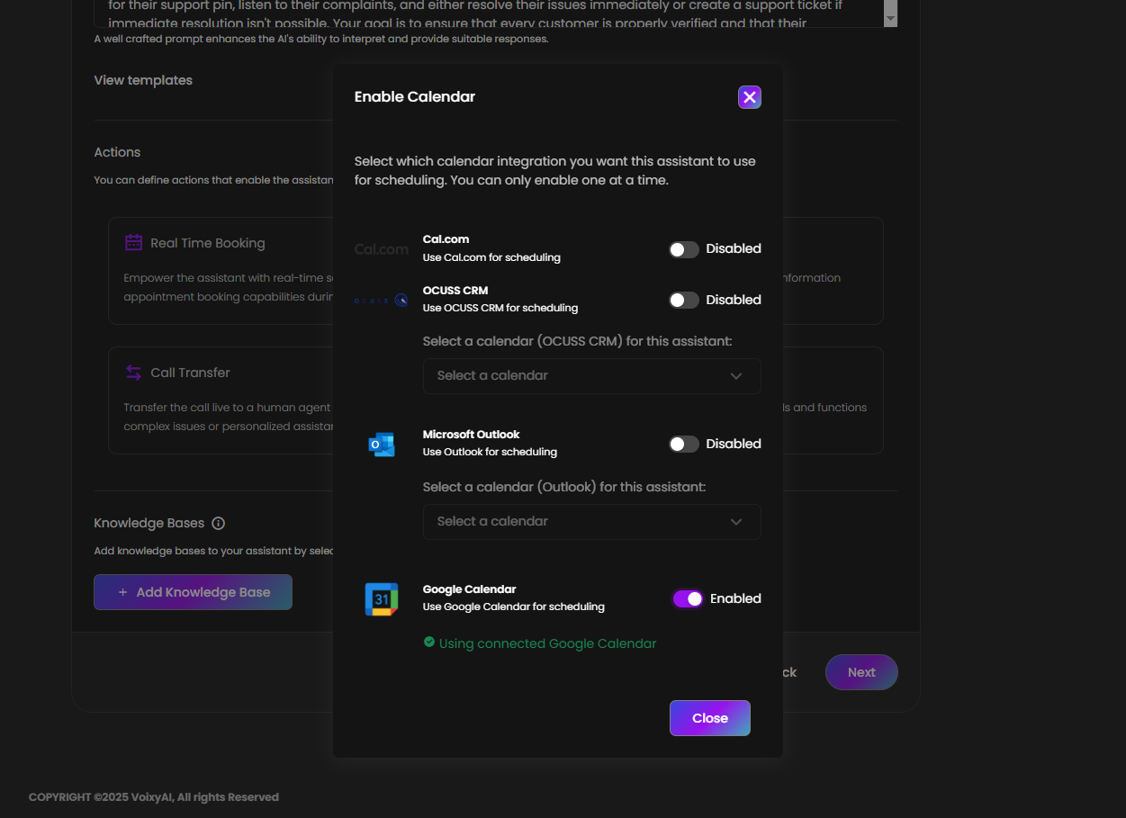This screenshot has height=818, width=1126.
Task: Open the OCUSS CRM calendar dropdown
Action: (591, 376)
